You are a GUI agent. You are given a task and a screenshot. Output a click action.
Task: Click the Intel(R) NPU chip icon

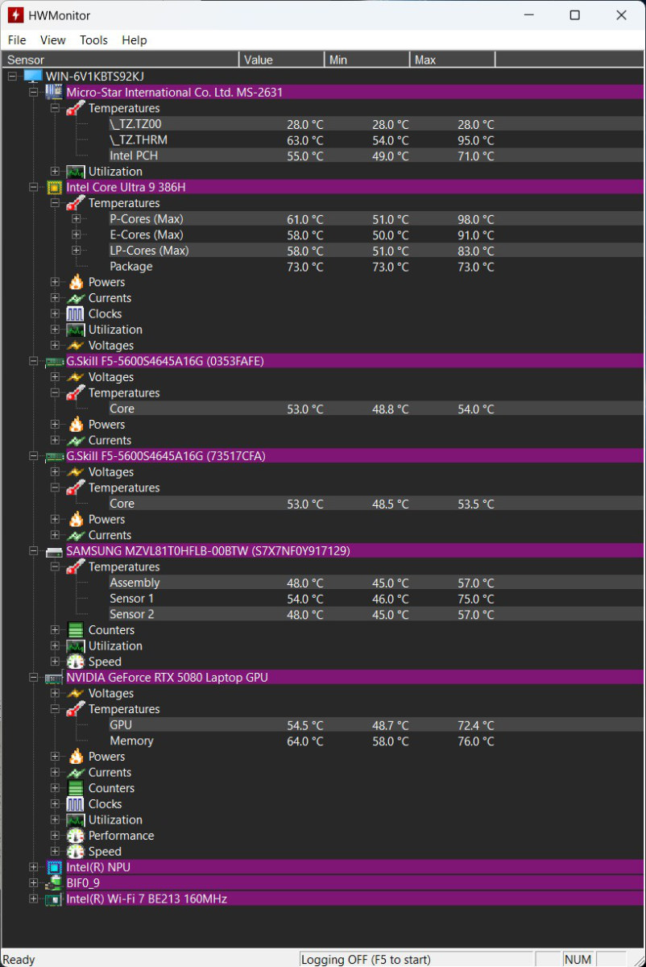pyautogui.click(x=55, y=867)
